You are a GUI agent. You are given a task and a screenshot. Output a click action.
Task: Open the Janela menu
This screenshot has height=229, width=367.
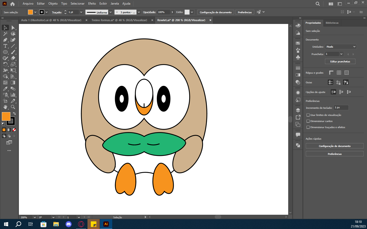pos(115,4)
